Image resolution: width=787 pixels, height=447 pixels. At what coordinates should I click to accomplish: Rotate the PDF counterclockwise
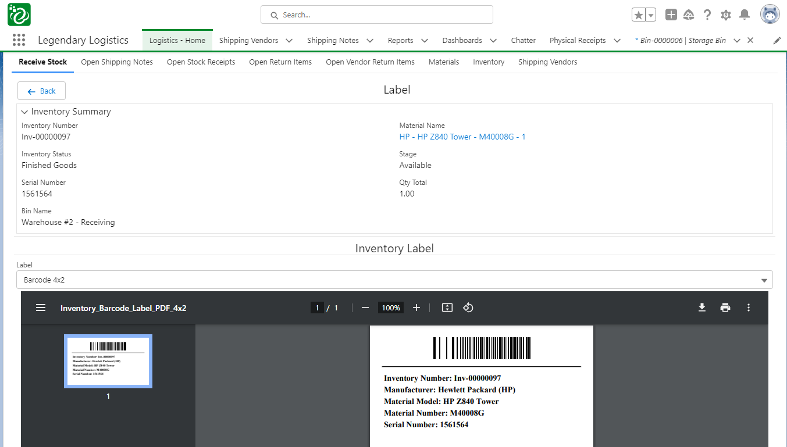click(x=468, y=307)
